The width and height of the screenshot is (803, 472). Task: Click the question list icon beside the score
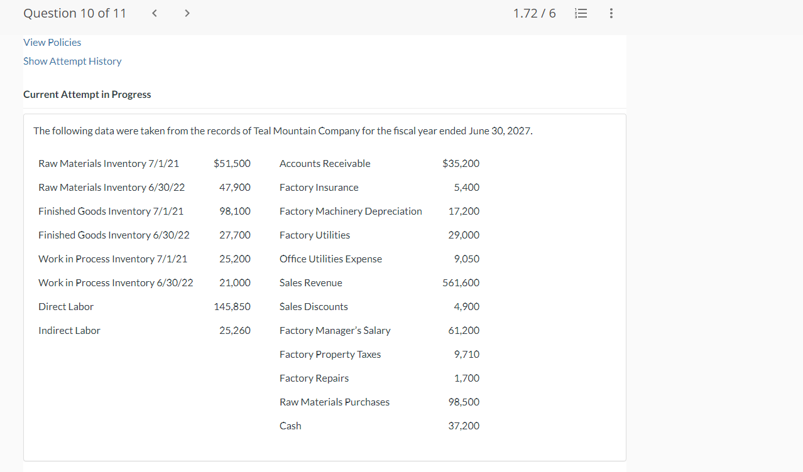point(581,13)
